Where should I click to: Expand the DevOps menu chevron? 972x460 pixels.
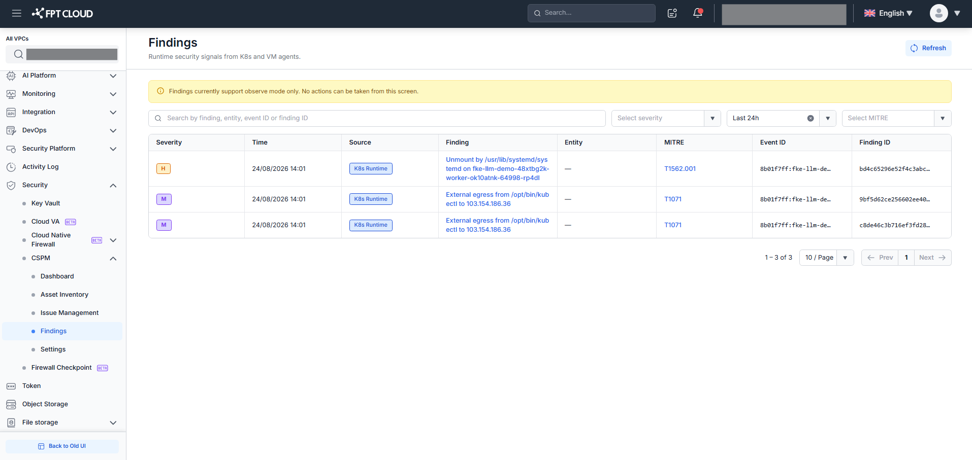pyautogui.click(x=113, y=130)
